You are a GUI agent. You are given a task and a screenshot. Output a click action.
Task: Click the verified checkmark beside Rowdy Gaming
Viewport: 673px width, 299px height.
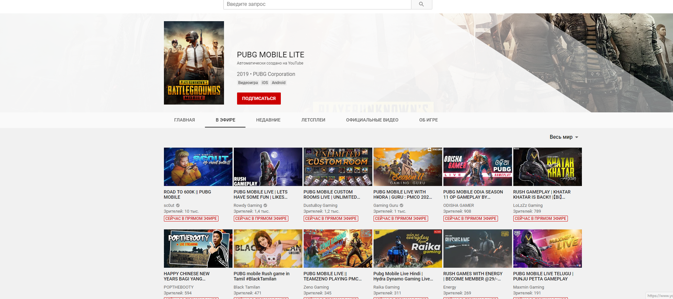265,206
